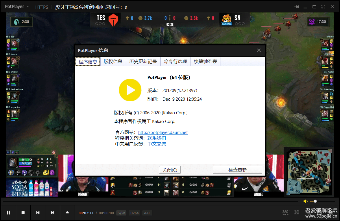Close the PotPlayer 信息 dialog with X
This screenshot has width=340, height=221.
tap(259, 50)
